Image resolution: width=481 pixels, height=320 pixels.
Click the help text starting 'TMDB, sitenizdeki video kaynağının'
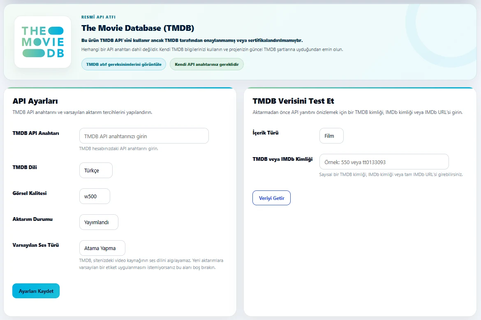click(151, 264)
